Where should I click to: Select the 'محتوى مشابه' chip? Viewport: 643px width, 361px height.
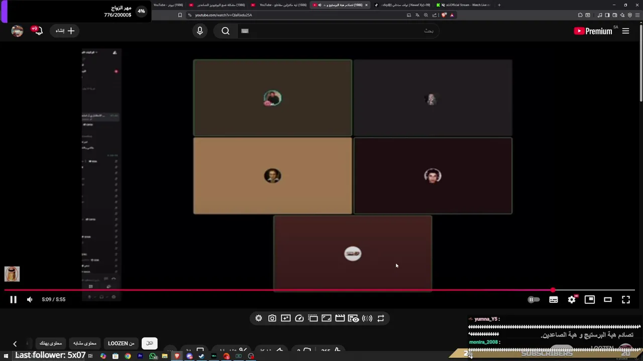(85, 343)
